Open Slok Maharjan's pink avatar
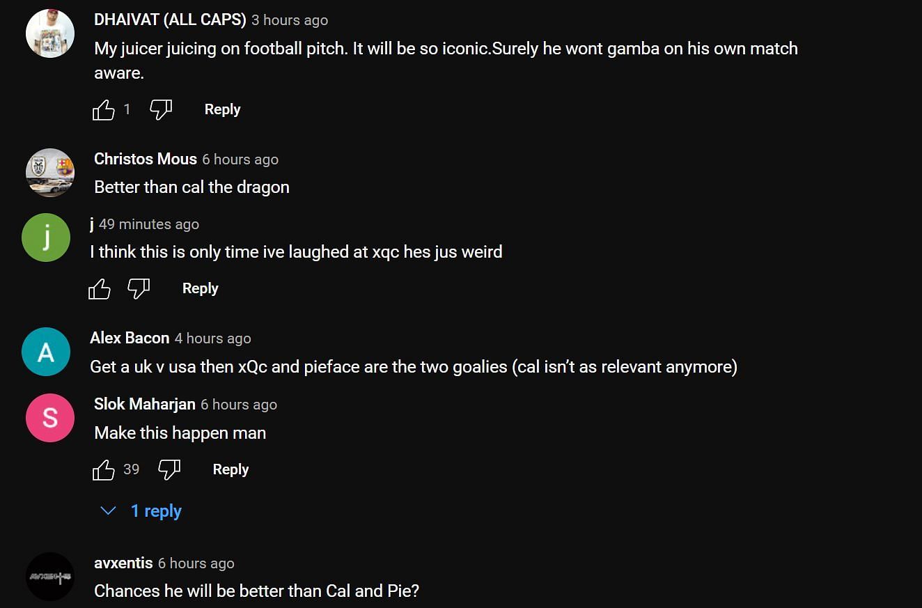 point(50,418)
